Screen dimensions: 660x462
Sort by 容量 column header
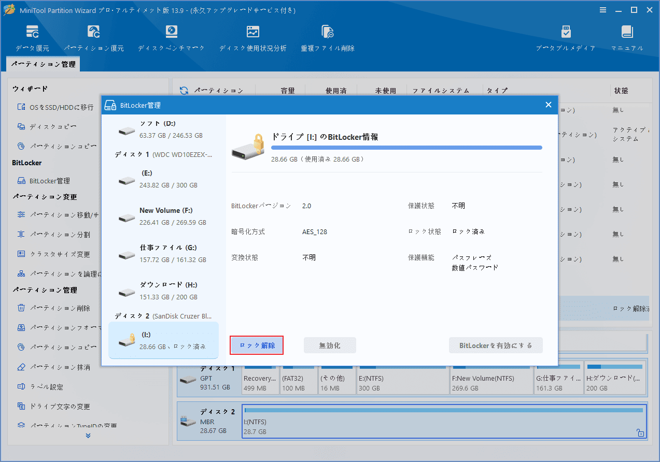click(287, 91)
